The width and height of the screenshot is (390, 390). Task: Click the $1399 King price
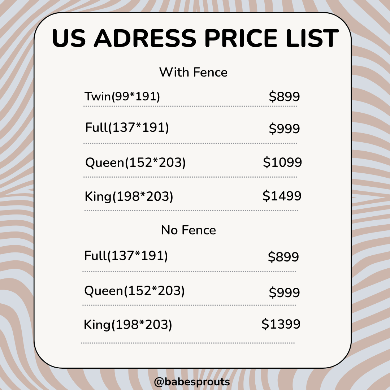click(281, 324)
